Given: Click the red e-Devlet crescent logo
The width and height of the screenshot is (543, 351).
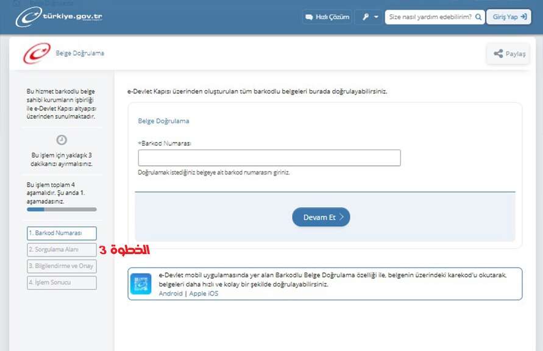Looking at the screenshot, I should click(37, 53).
